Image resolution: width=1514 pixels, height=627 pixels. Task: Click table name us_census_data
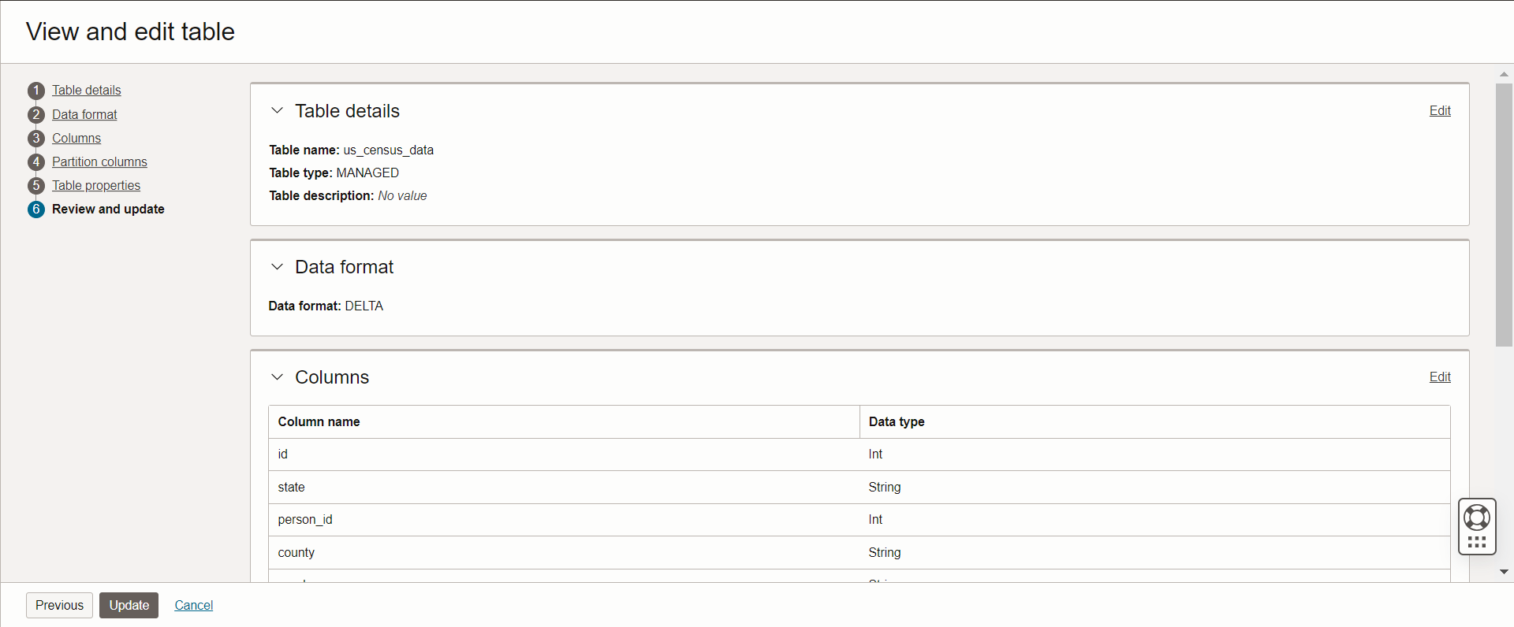click(388, 150)
